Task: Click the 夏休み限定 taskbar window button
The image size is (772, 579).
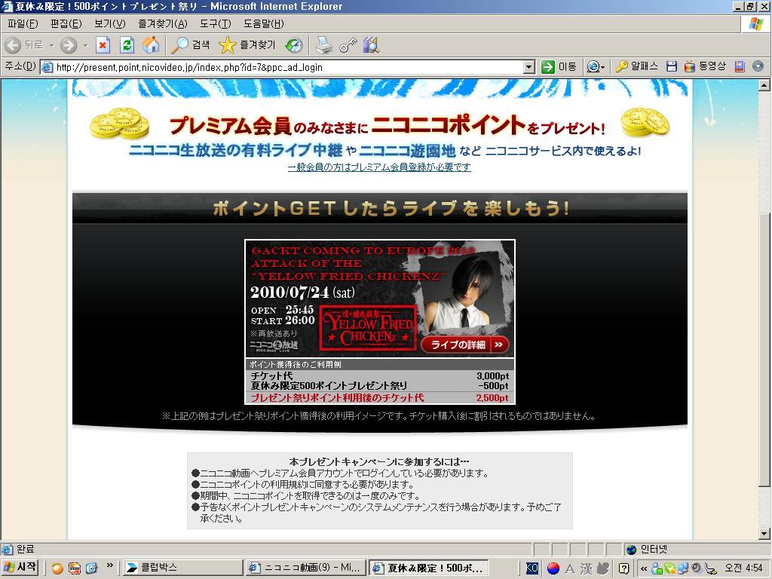Action: (428, 568)
